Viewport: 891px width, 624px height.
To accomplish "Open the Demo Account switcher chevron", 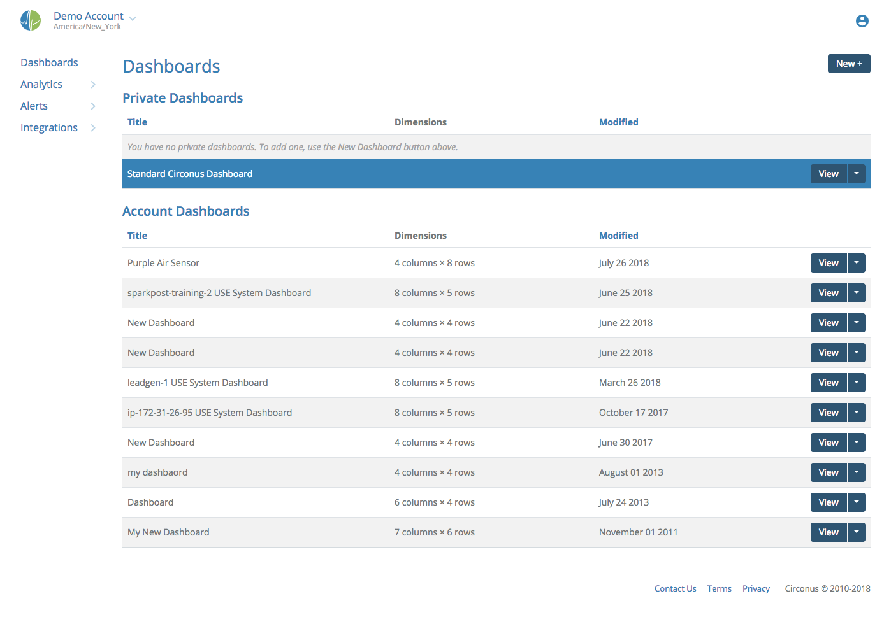I will [132, 18].
